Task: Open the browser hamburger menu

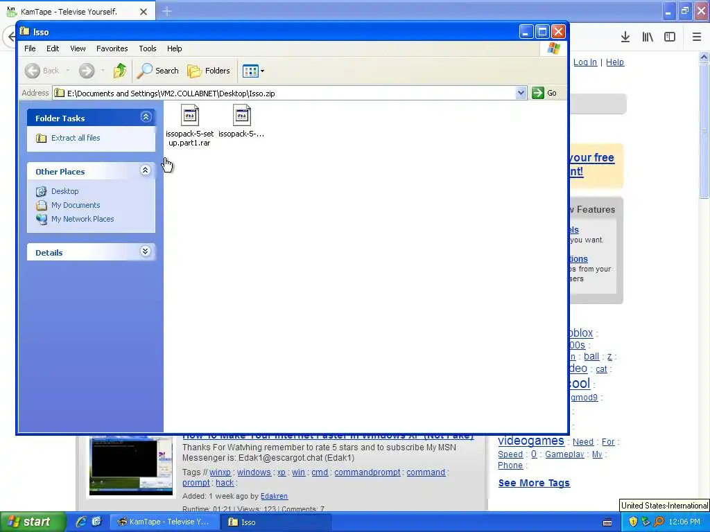Action: coord(697,37)
